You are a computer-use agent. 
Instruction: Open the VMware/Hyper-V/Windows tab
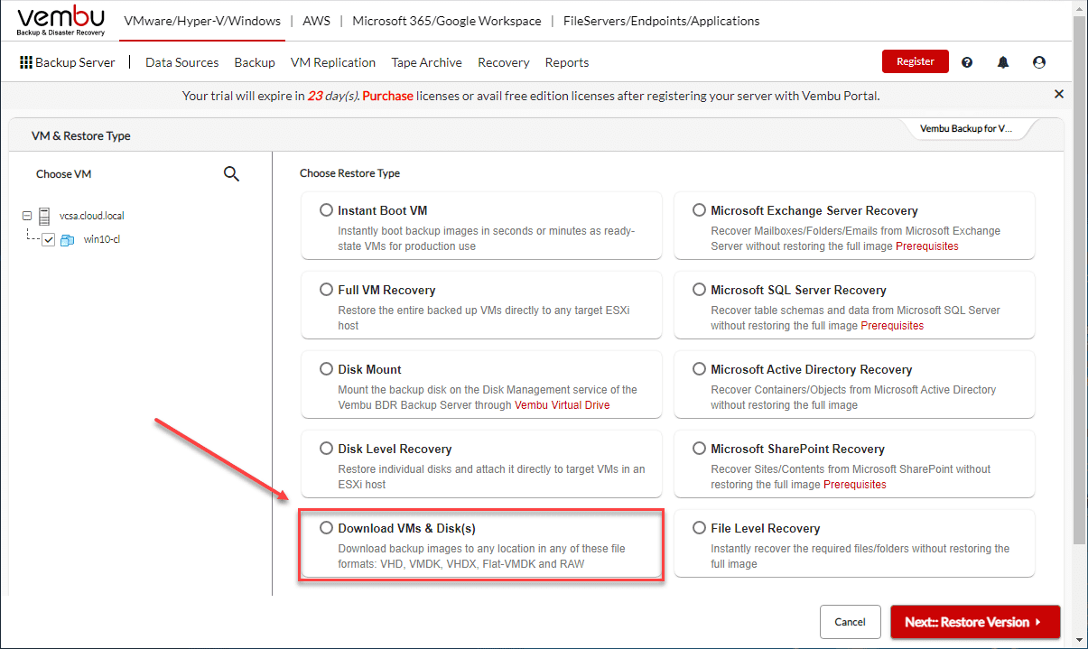(x=202, y=21)
